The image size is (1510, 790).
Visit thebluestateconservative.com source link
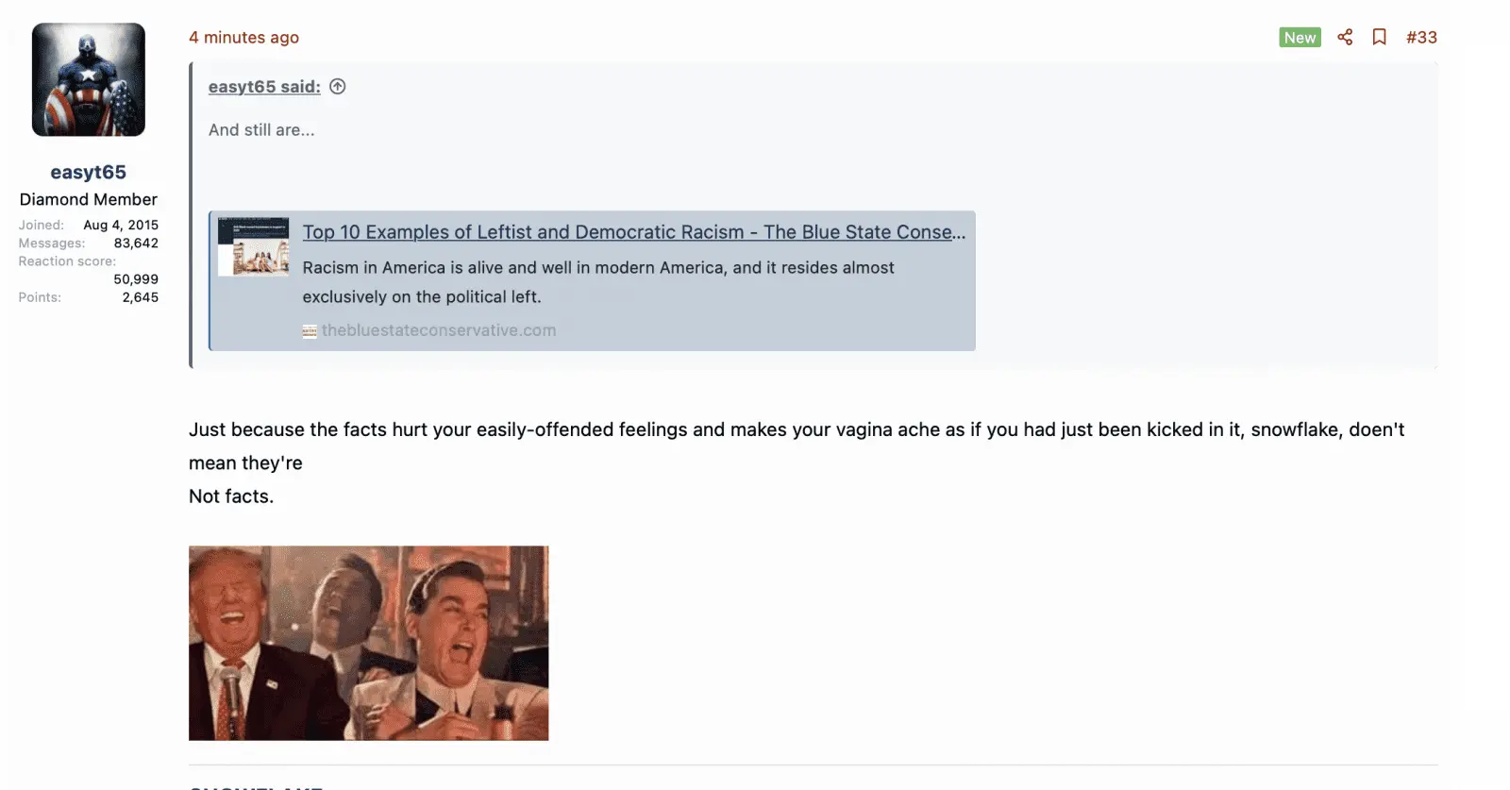click(x=438, y=330)
